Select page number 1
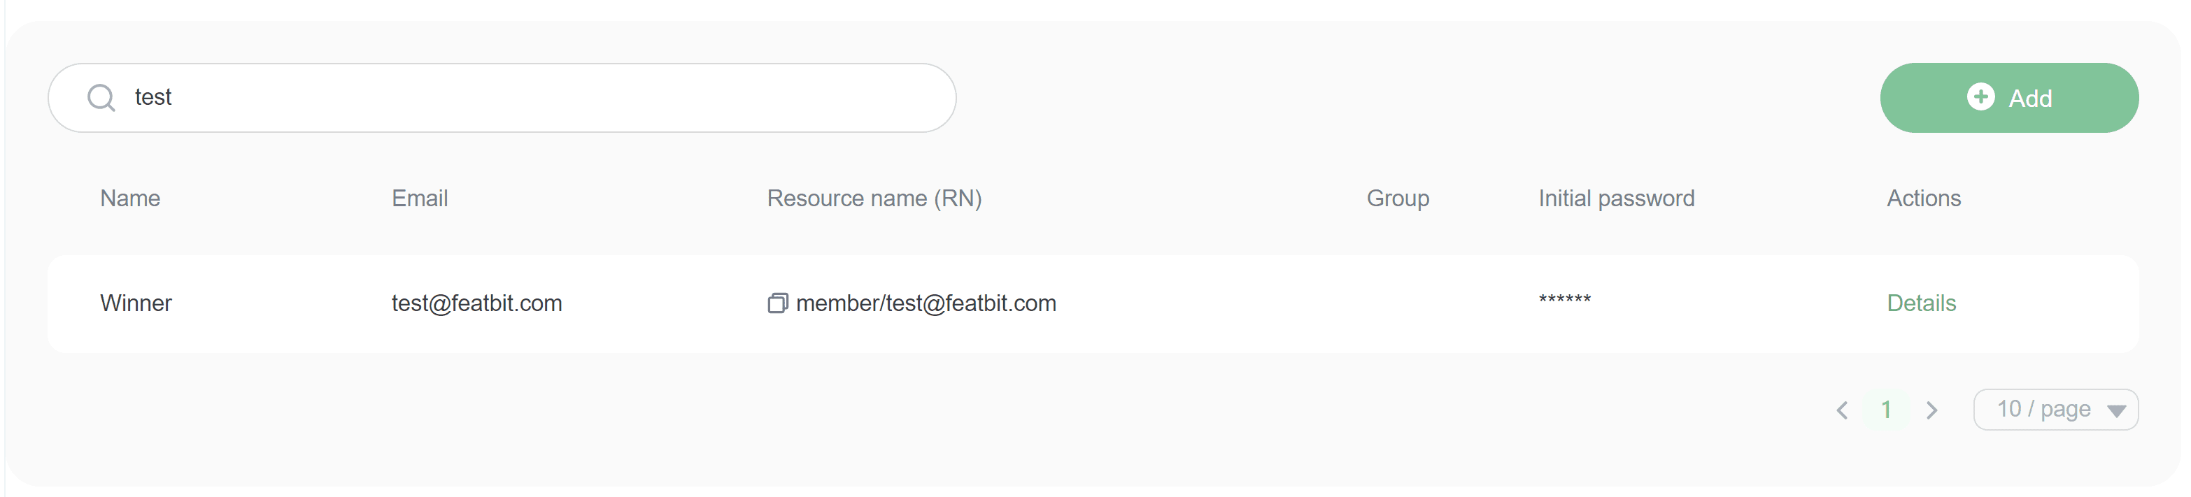The image size is (2191, 497). tap(1886, 410)
